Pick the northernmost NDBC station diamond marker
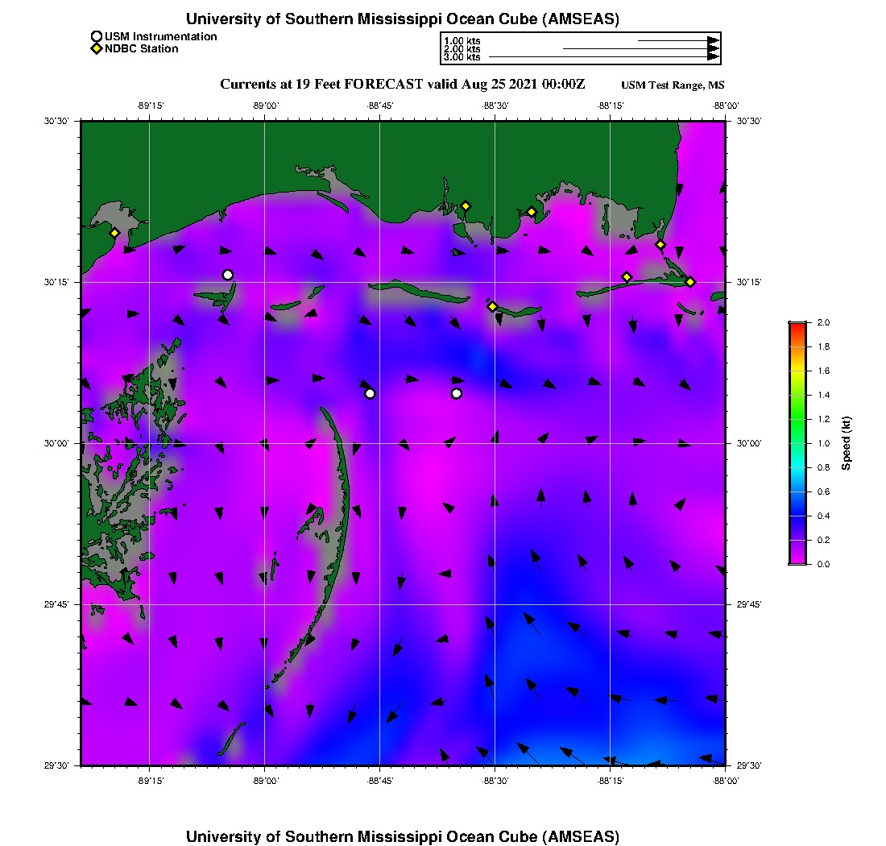The image size is (886, 846). pos(466,205)
